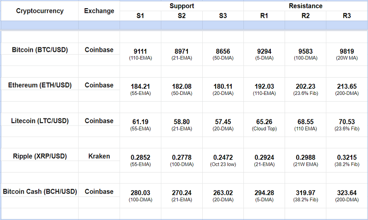Click the S1 column header

coord(140,16)
